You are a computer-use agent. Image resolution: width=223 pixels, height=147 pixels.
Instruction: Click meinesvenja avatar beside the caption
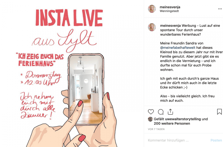tap(152, 27)
